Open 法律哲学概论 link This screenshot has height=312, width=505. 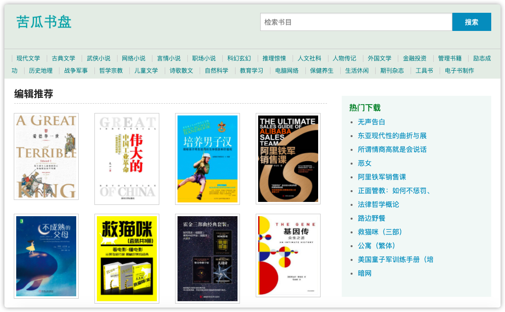(x=379, y=204)
